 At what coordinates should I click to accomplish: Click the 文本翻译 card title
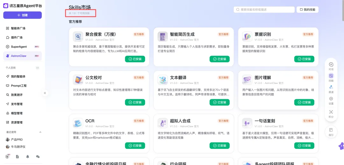(x=178, y=78)
